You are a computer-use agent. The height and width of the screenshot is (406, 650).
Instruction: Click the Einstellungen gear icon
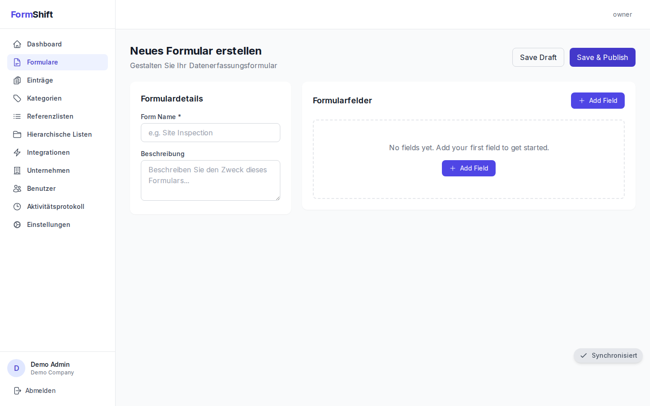17,224
